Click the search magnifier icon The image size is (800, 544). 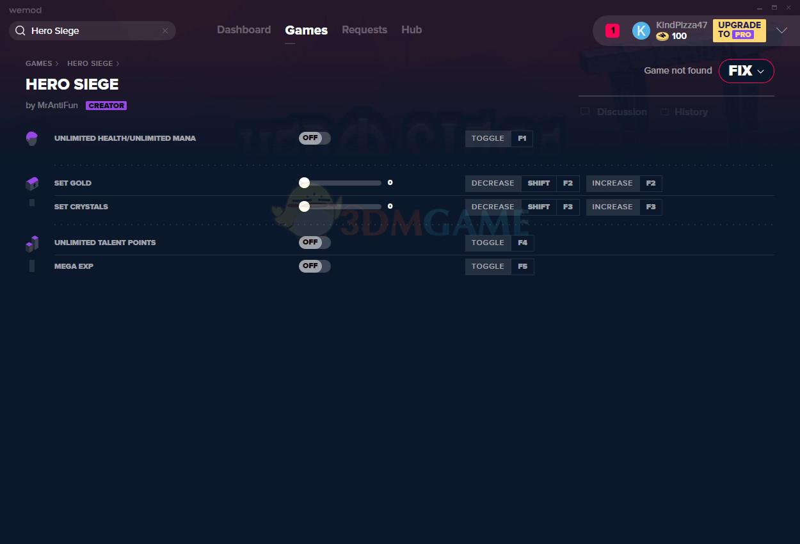point(20,31)
